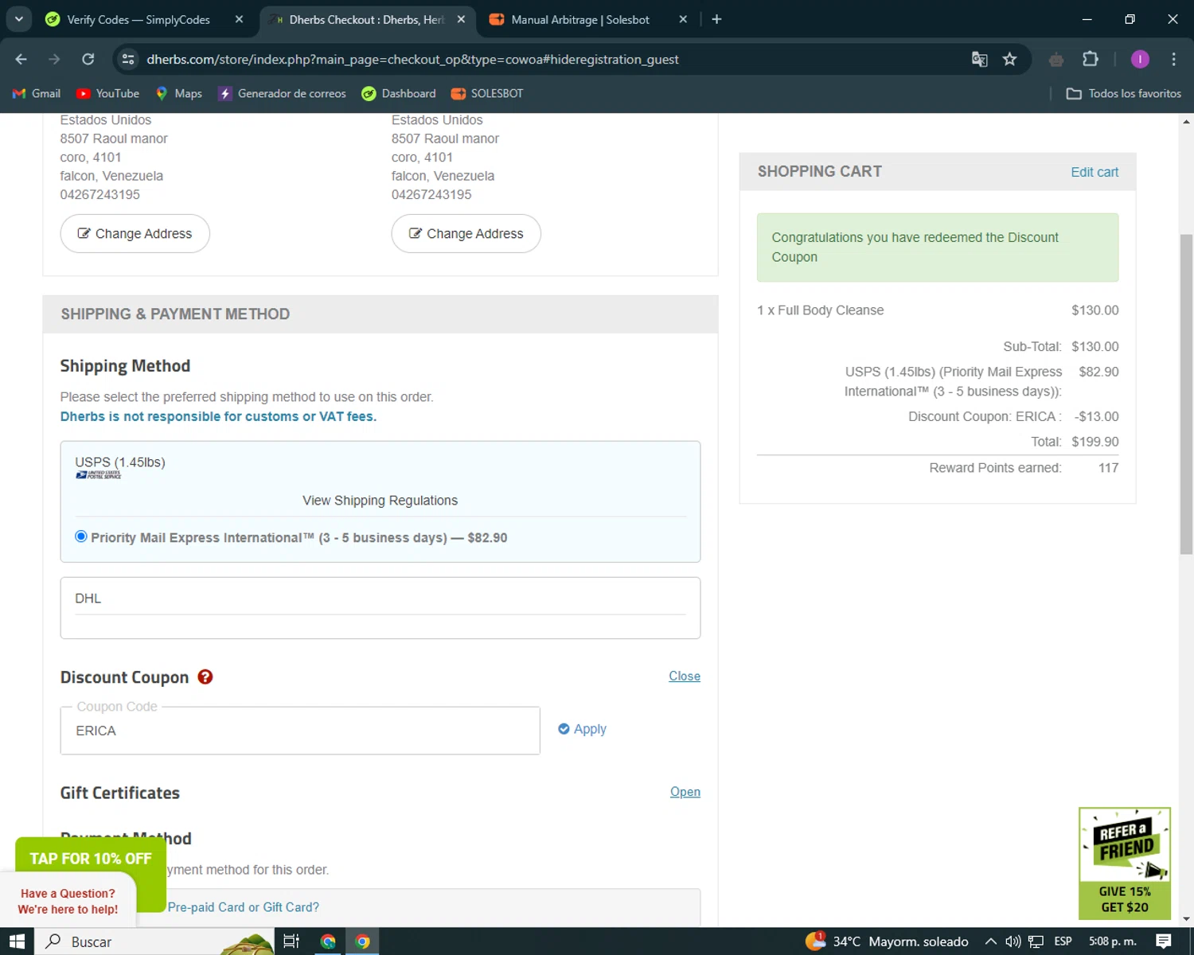
Task: Click the Coupon Code field containing ERICA
Action: tap(300, 731)
